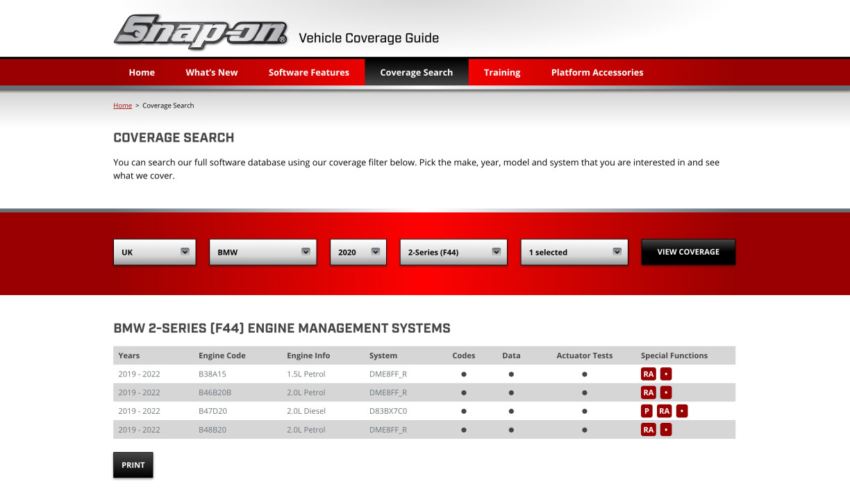
Task: Select the Training menu item
Action: pos(502,72)
